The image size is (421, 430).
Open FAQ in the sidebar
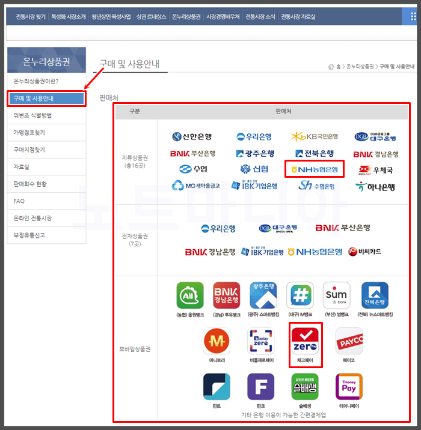tap(46, 201)
